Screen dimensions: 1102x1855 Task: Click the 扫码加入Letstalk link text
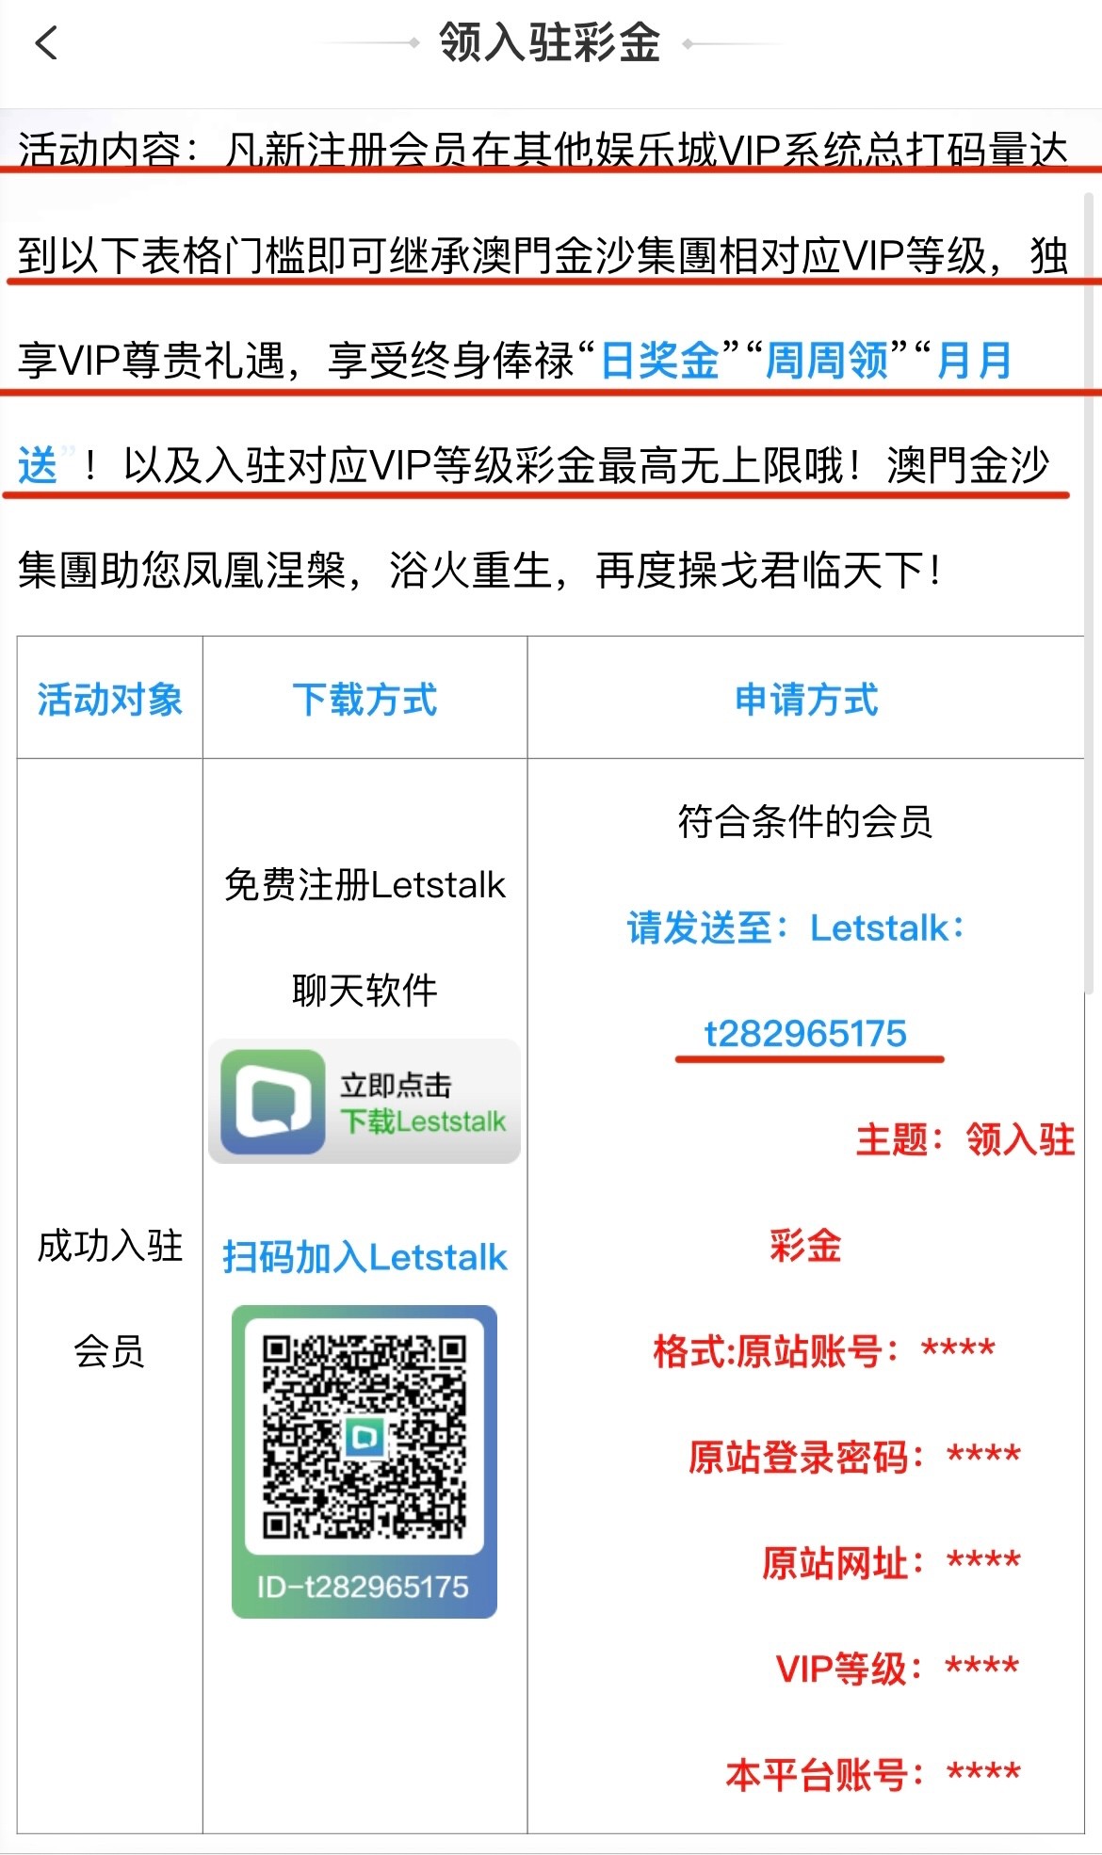[365, 1257]
